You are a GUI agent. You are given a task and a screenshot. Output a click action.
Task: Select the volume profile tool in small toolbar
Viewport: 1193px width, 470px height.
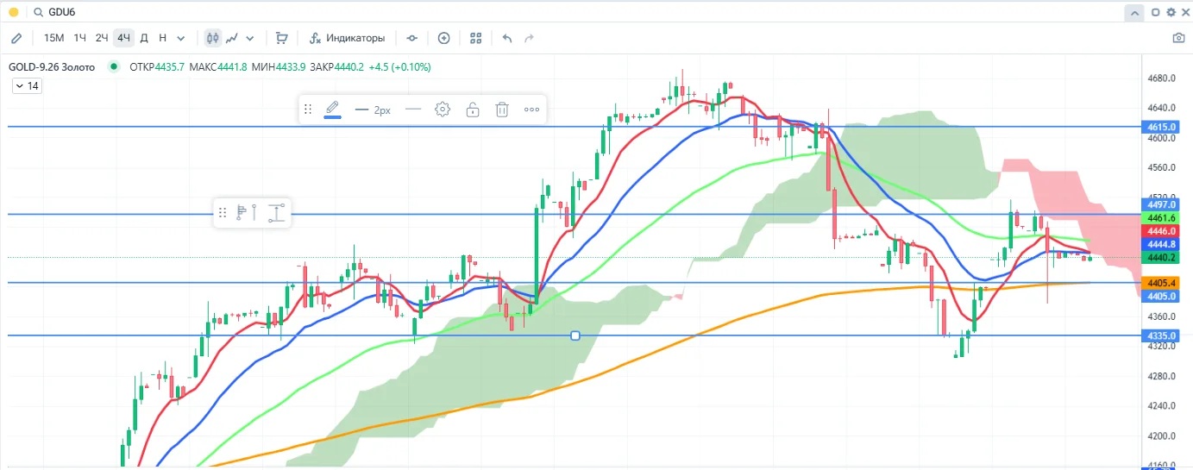pyautogui.click(x=248, y=212)
